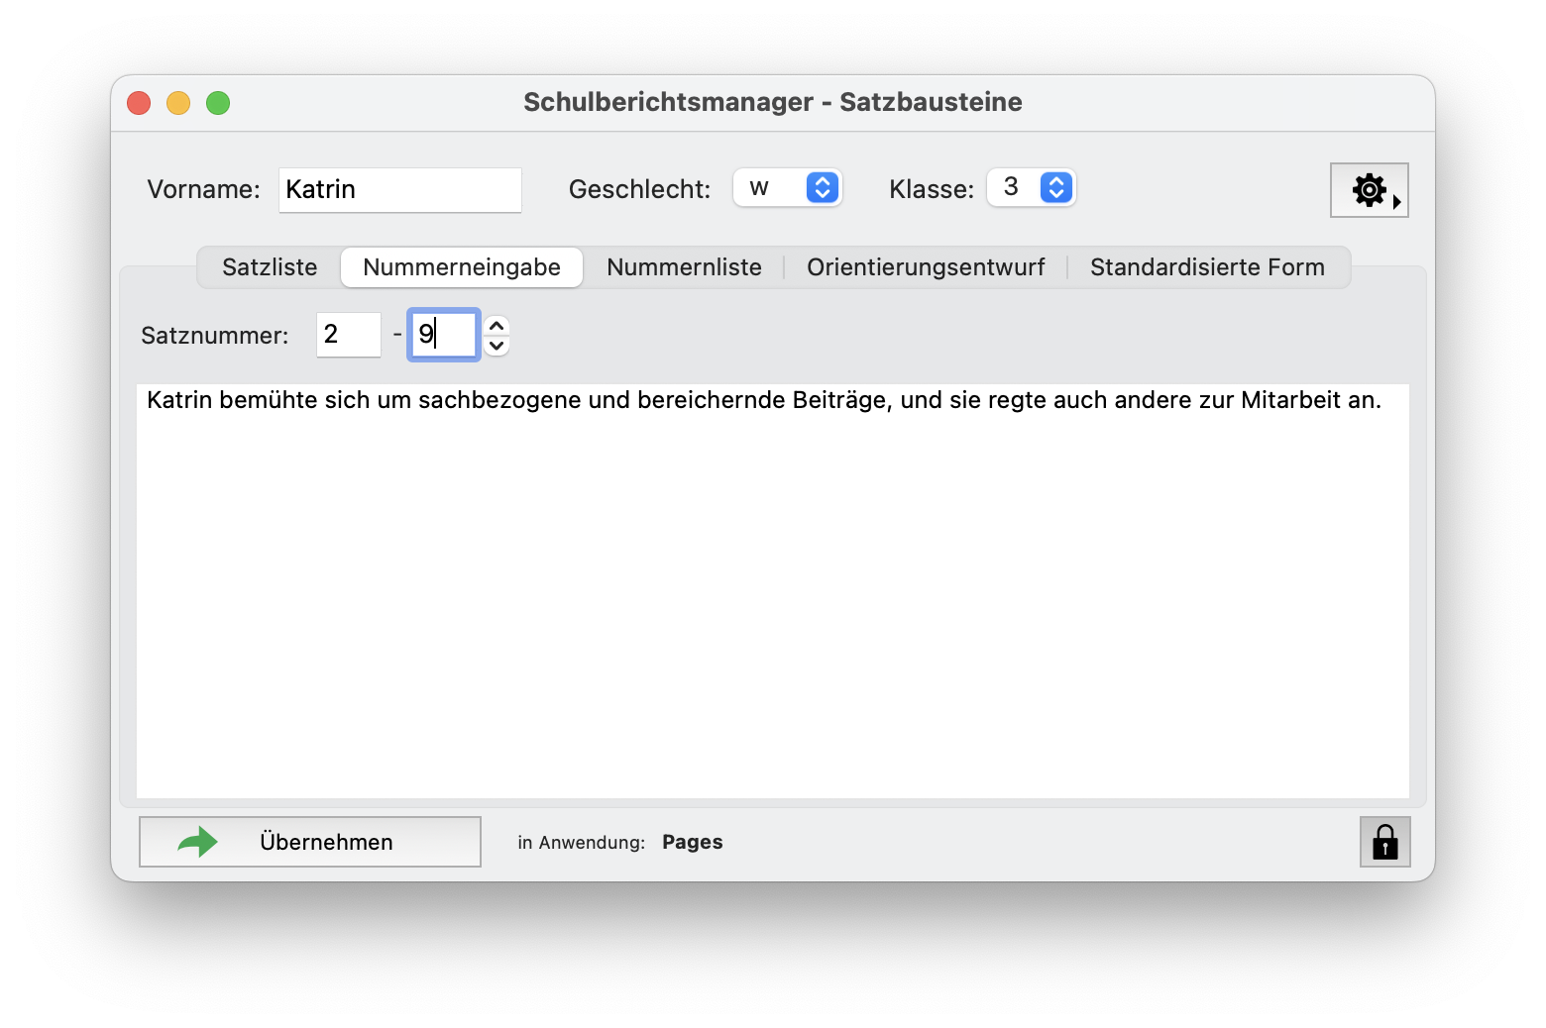Open the Geschlecht dropdown
The width and height of the screenshot is (1546, 1028).
click(x=788, y=188)
